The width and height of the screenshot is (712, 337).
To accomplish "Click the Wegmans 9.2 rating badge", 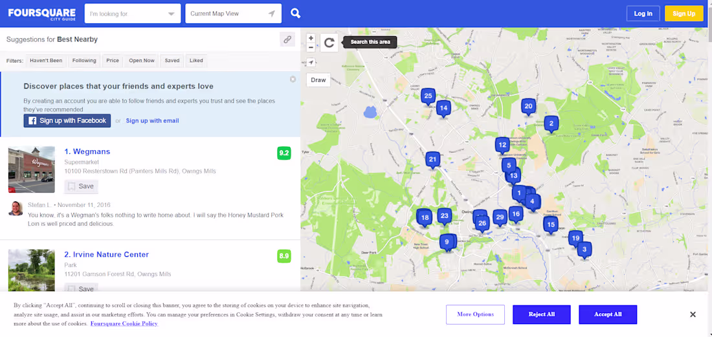I will click(x=284, y=153).
